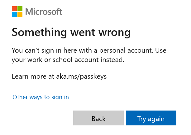Click the yellow square in Microsoft logo
Viewport: 191px width, 135px height.
tap(20, 15)
